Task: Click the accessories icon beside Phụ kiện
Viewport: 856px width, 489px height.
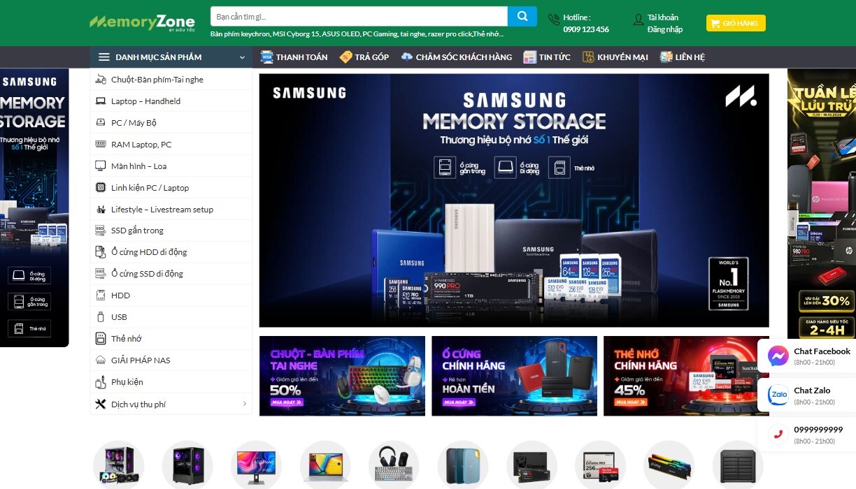Action: point(101,382)
